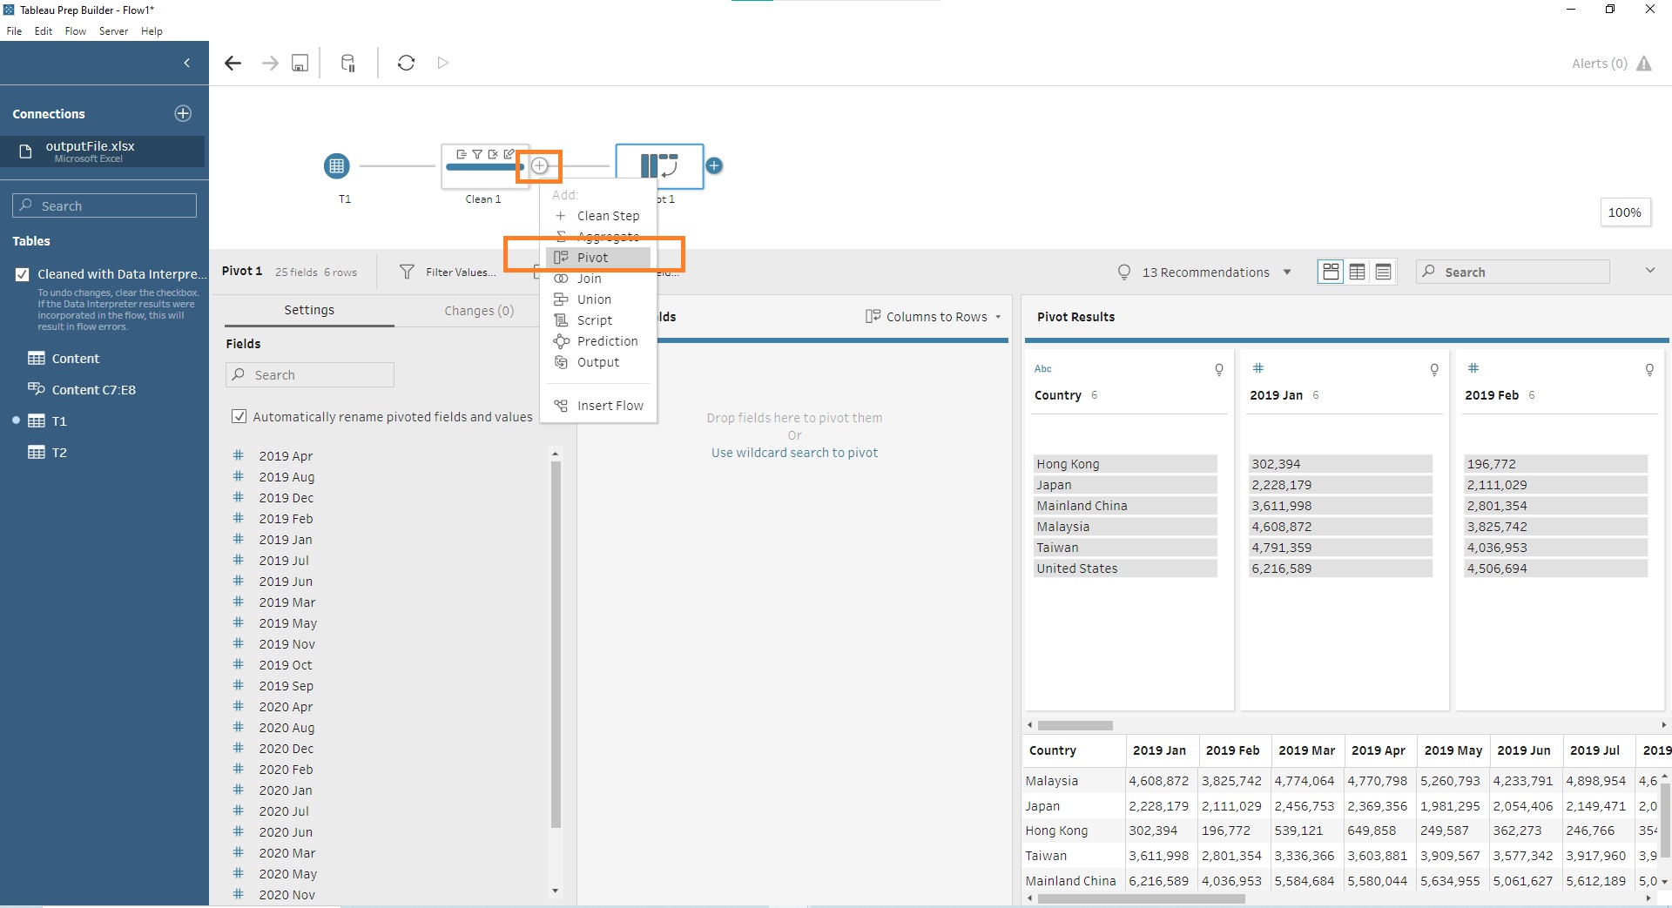Image resolution: width=1672 pixels, height=908 pixels.
Task: Select the T1 input step node
Action: pos(337,165)
